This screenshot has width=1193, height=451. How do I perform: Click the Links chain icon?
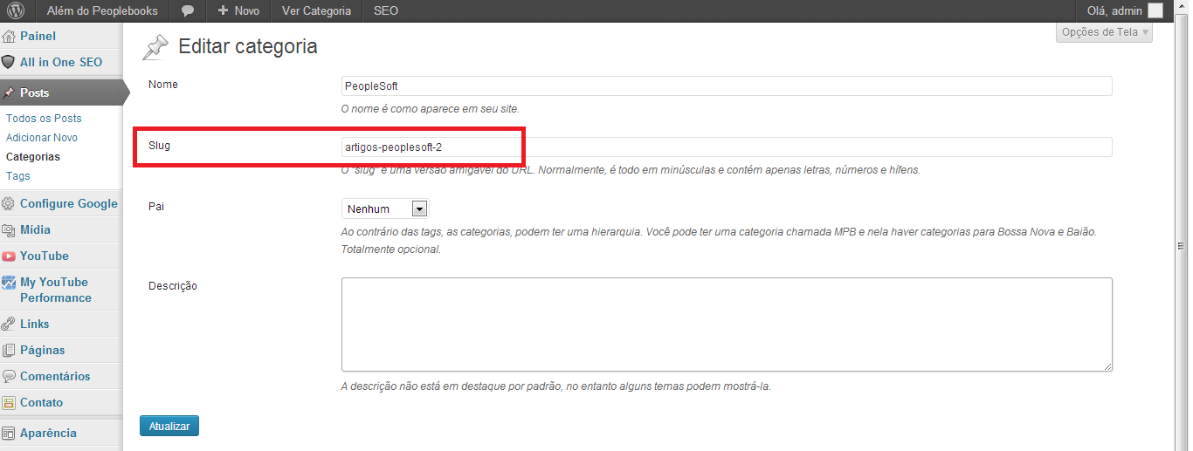tap(9, 325)
